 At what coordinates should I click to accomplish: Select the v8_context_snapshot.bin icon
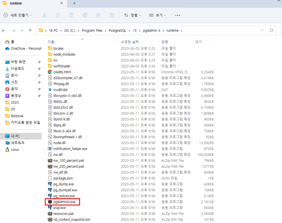coord(50,219)
